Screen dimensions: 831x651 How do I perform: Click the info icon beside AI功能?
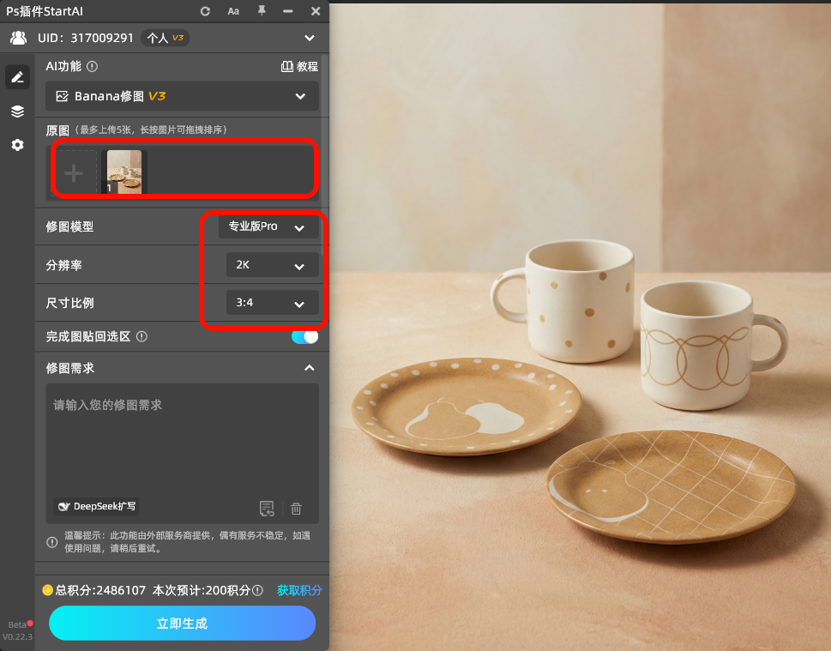[x=91, y=66]
